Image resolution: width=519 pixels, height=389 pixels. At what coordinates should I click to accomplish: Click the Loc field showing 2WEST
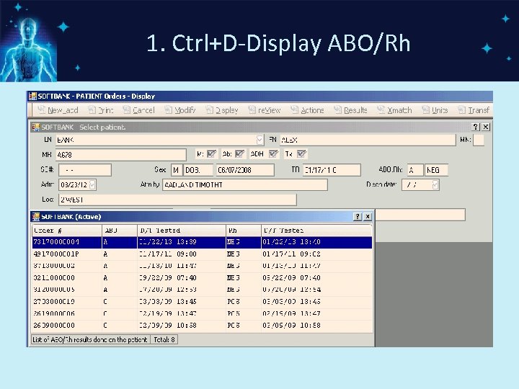177,200
